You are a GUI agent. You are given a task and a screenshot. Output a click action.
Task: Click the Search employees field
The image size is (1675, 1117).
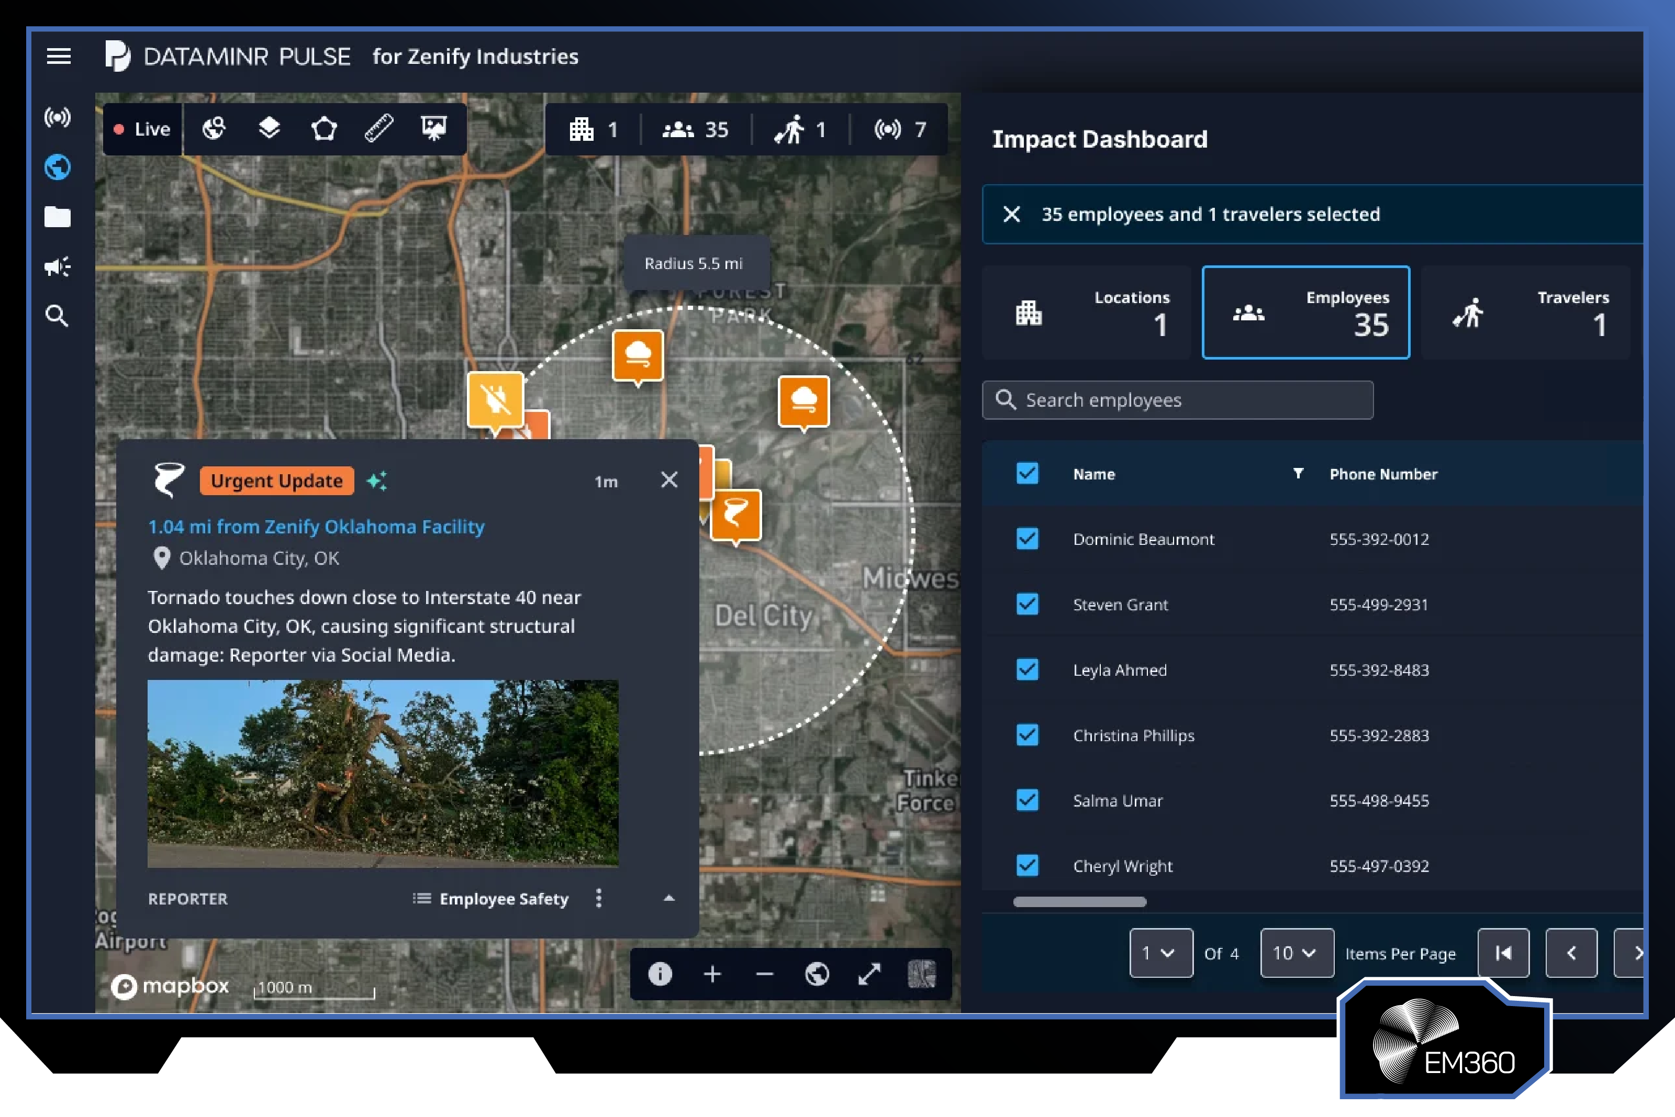coord(1178,400)
